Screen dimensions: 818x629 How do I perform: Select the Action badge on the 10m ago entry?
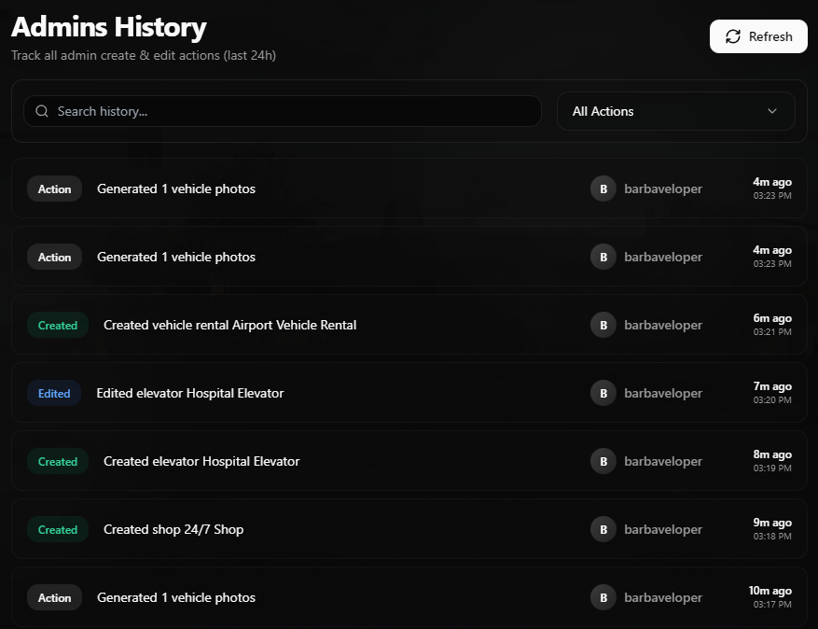pos(54,597)
